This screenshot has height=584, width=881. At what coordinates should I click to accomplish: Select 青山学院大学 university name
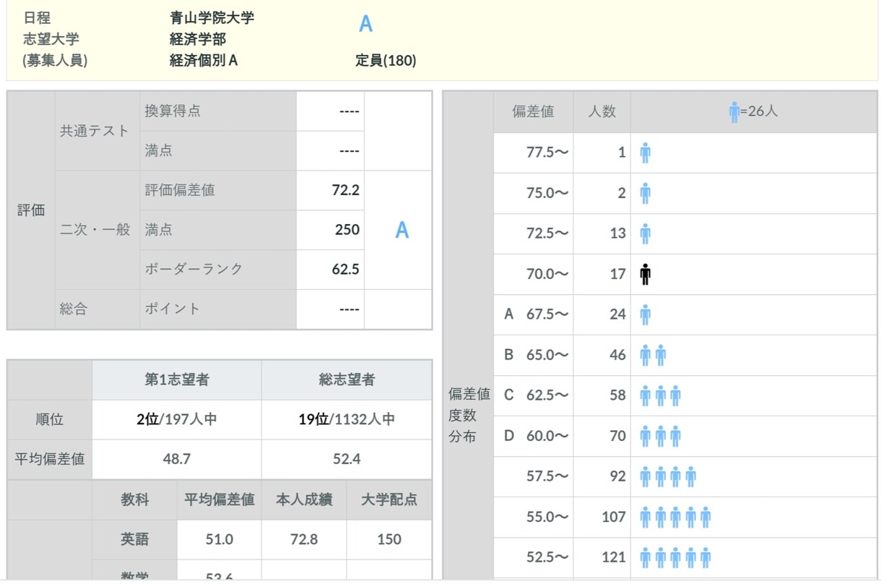tap(212, 18)
